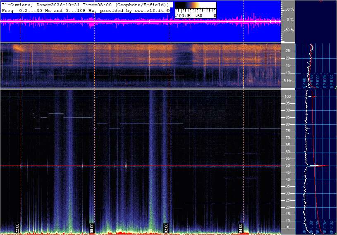
Task: Click the www.vlf.it link in the header
Action: (150, 10)
